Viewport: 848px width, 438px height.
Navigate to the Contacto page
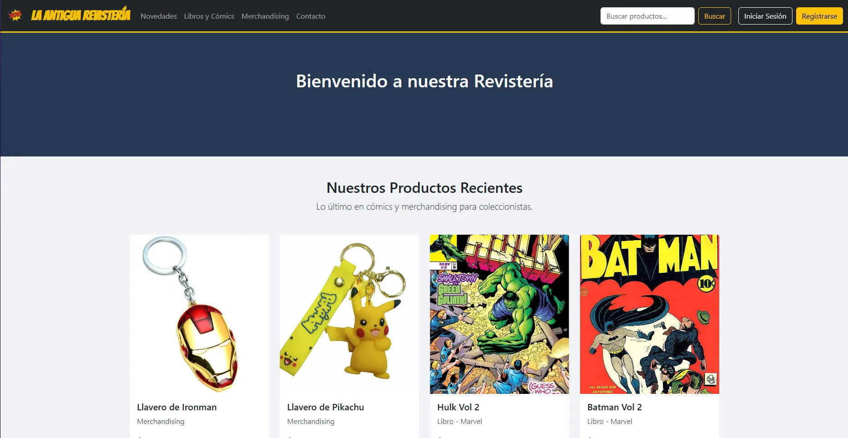[310, 16]
